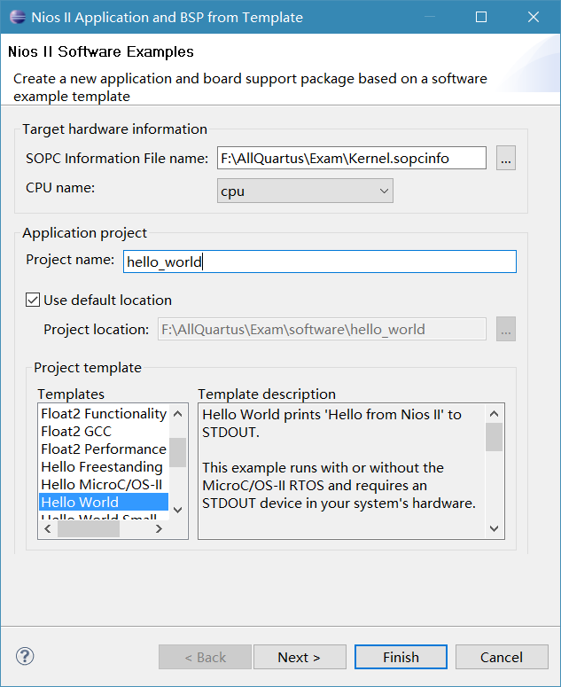Viewport: 561px width, 687px height.
Task: Click the Eclipse icon in the title bar
Action: [18, 17]
